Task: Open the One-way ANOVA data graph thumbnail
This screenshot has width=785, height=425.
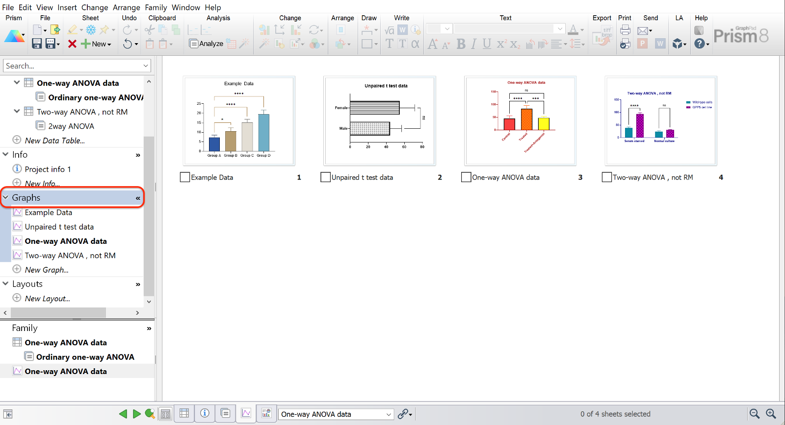Action: pyautogui.click(x=520, y=120)
